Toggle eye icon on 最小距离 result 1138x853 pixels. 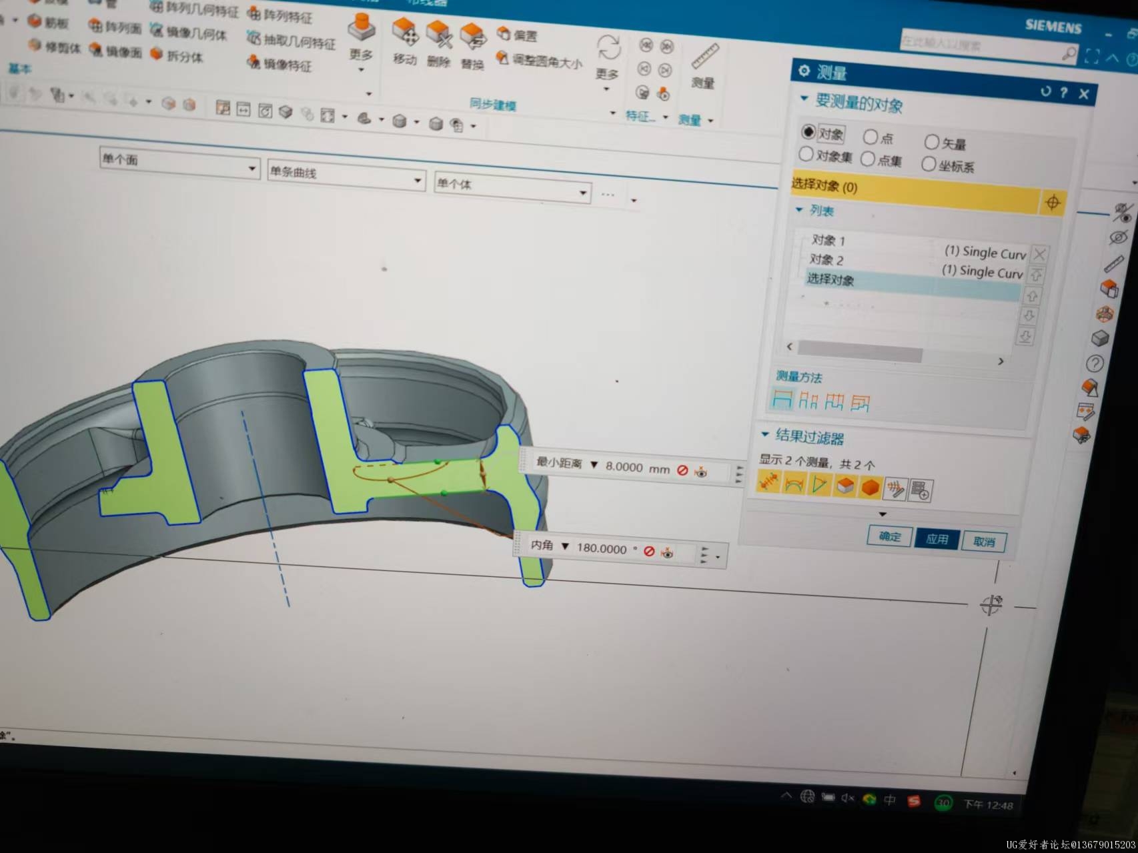click(700, 472)
